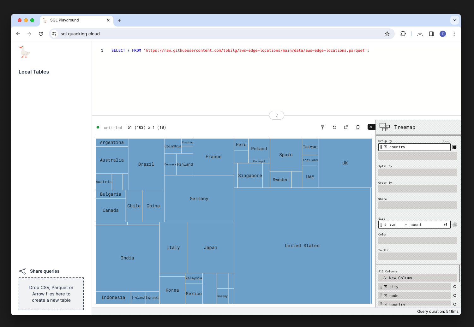
Task: Click the drop files area for tables
Action: click(x=51, y=294)
